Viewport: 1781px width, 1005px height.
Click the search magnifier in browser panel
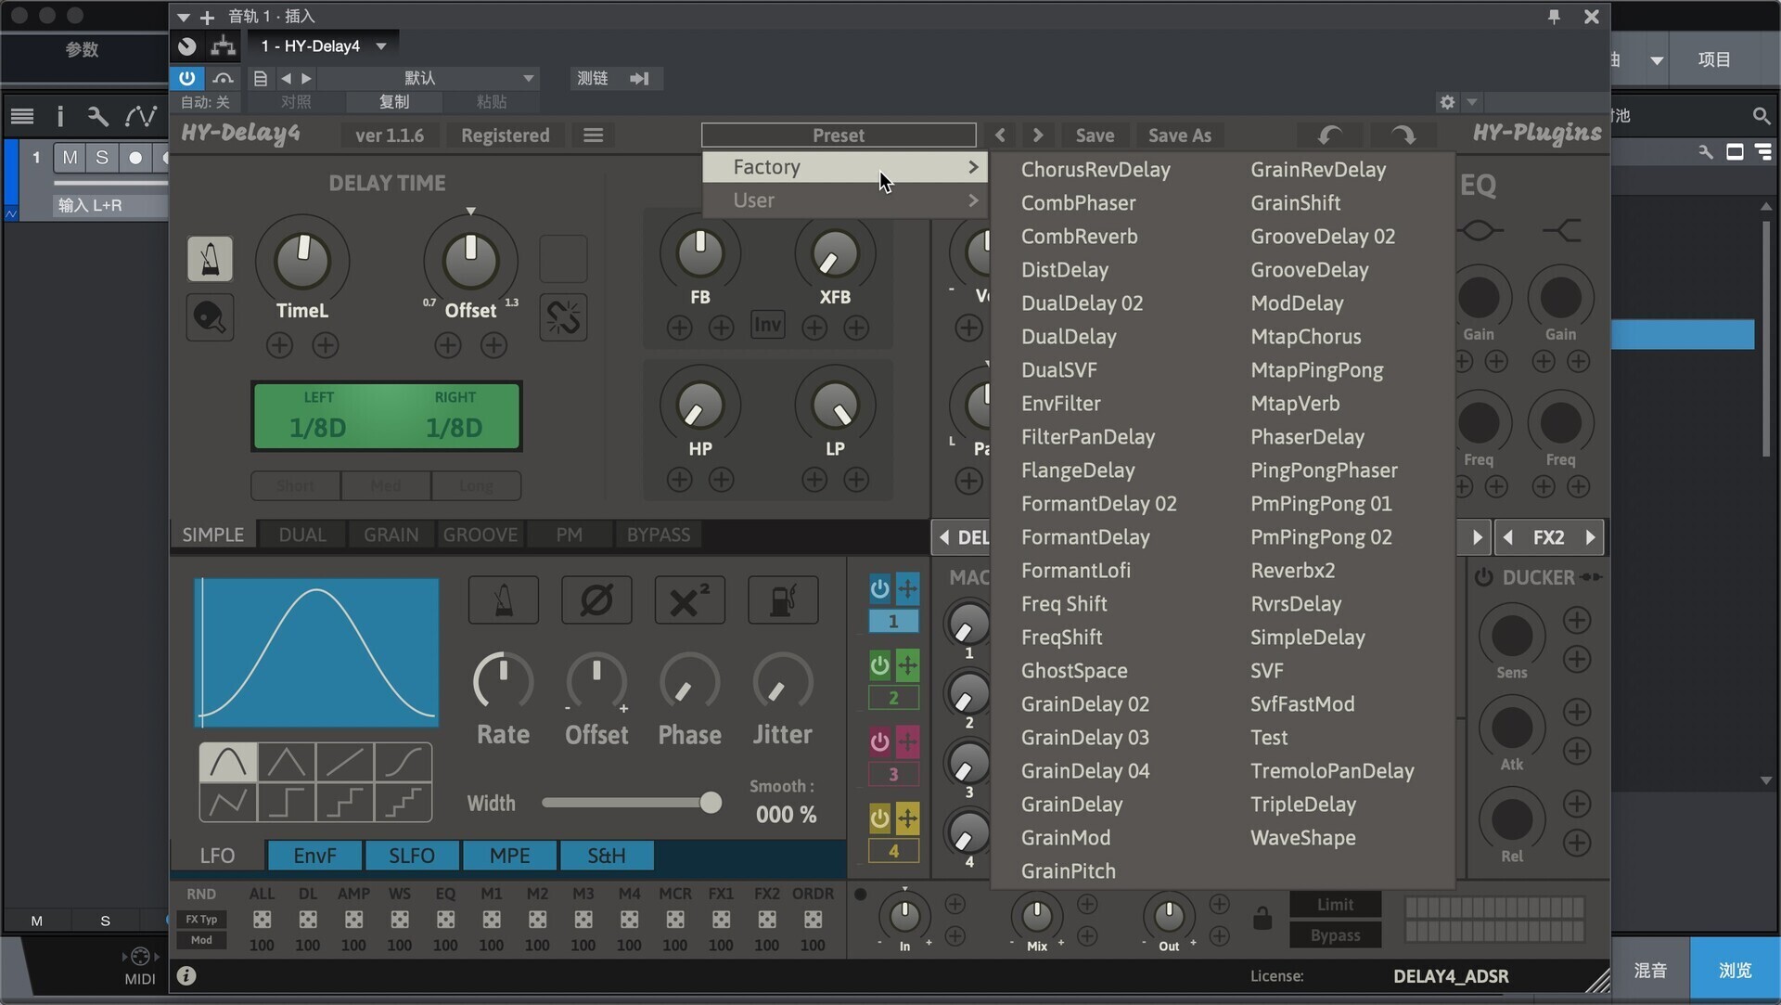(x=1761, y=116)
